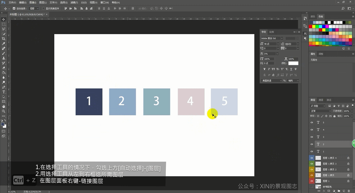This screenshot has height=193, width=355.
Task: Close the 未标题-1 document tab
Action: 47,14
